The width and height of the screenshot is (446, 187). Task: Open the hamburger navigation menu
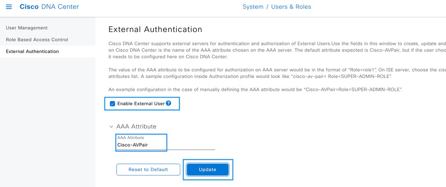[8, 7]
